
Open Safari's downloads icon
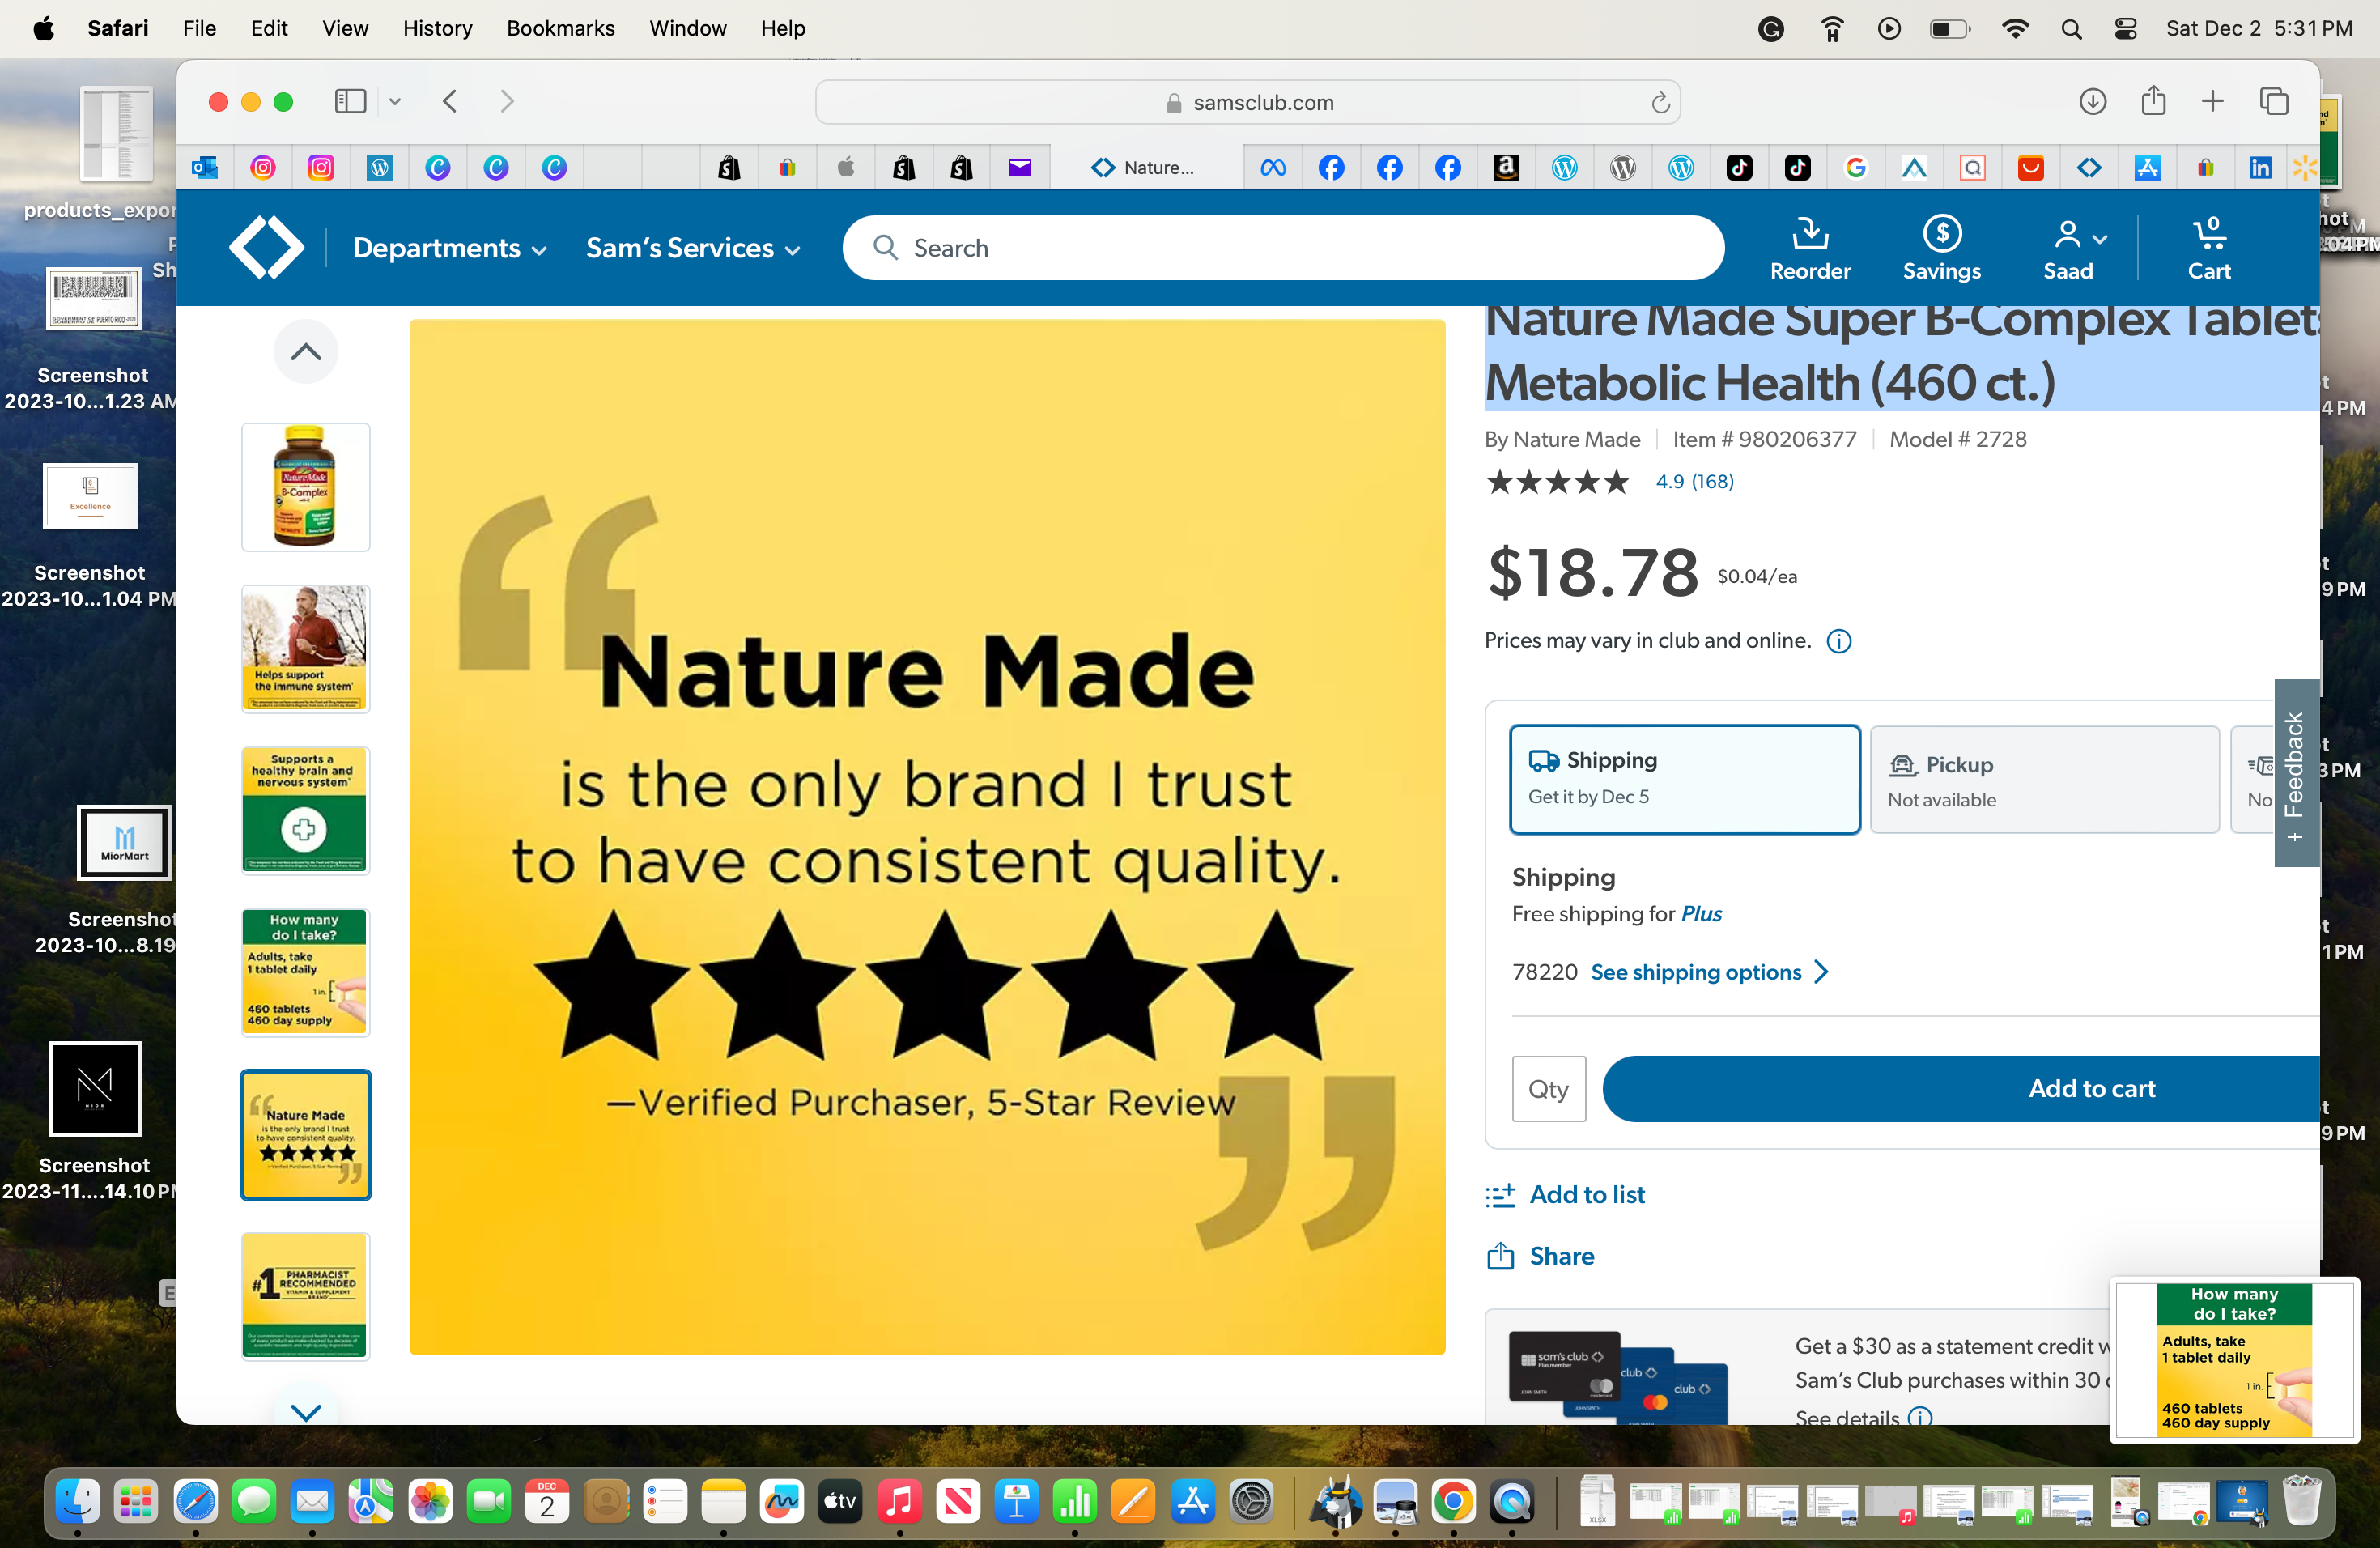click(x=2092, y=101)
